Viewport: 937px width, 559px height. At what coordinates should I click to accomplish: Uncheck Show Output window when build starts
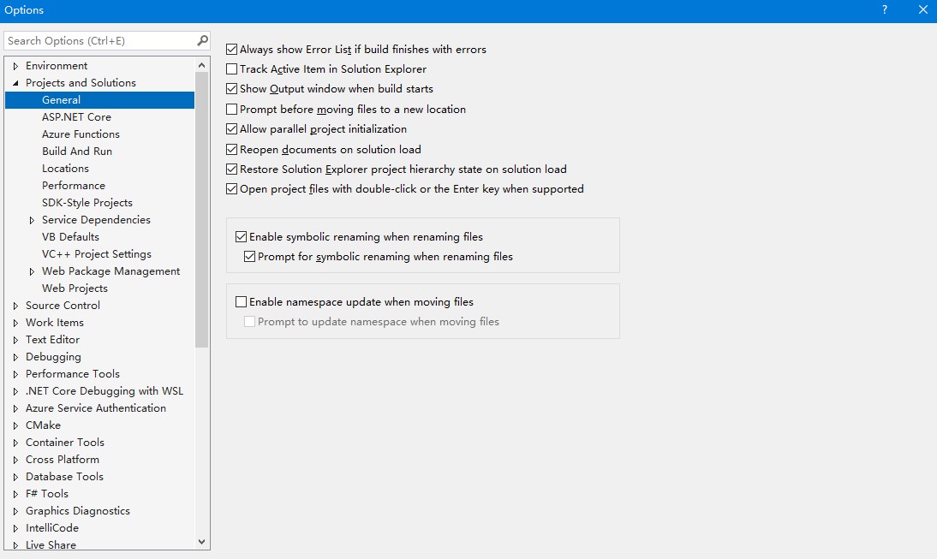(232, 89)
